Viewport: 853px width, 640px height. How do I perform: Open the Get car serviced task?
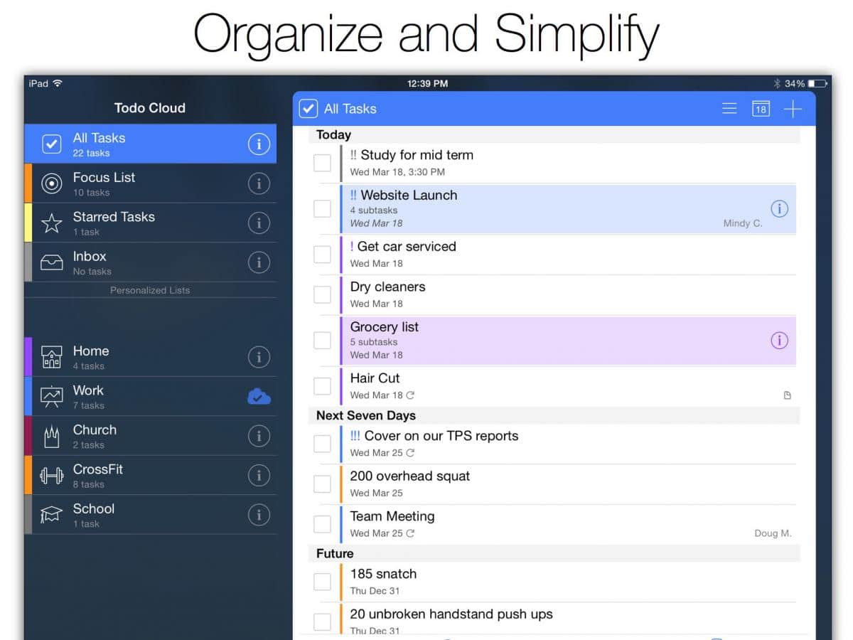[407, 247]
